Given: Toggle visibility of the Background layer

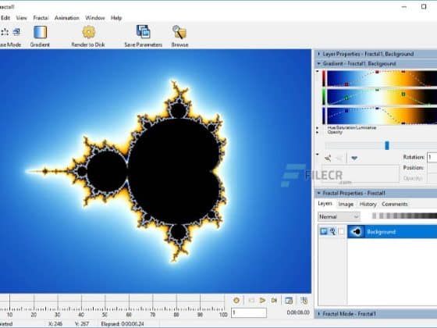Looking at the screenshot, I should click(324, 231).
